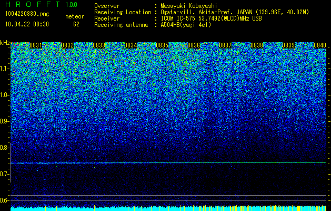
Task: Click the 0837 time marker
Action: 225,45
